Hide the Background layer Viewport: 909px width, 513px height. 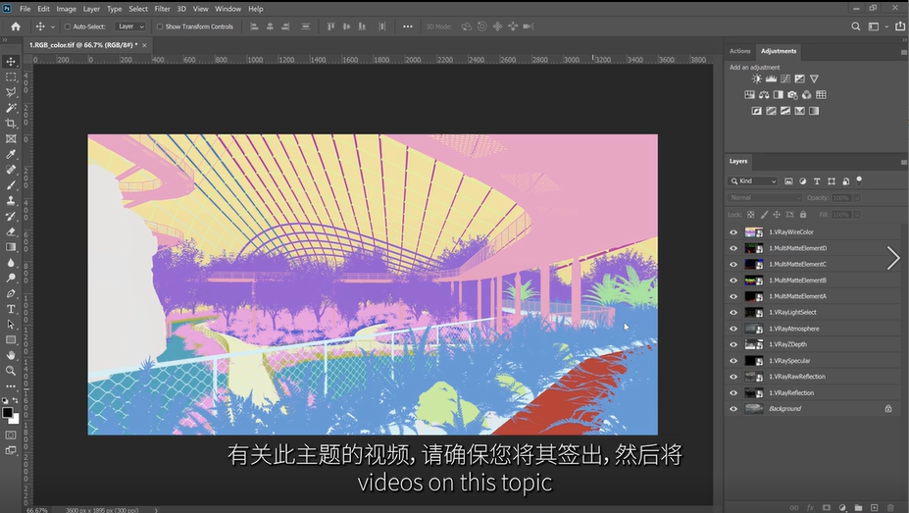tap(733, 409)
